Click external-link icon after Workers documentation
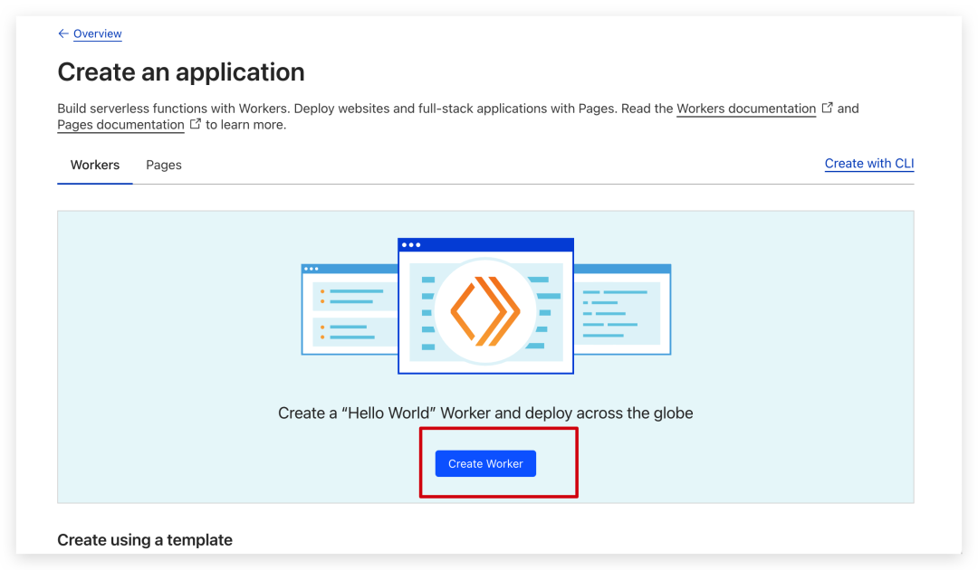Image resolution: width=978 pixels, height=570 pixels. (x=827, y=108)
